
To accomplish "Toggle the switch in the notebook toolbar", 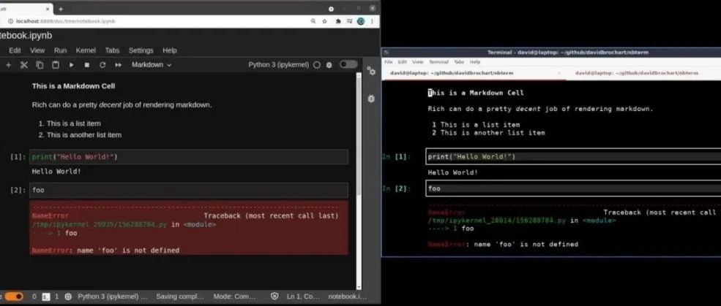I will [x=348, y=64].
